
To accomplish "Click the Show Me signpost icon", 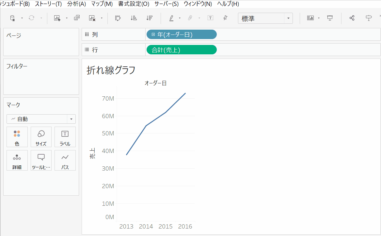I will pos(369,18).
